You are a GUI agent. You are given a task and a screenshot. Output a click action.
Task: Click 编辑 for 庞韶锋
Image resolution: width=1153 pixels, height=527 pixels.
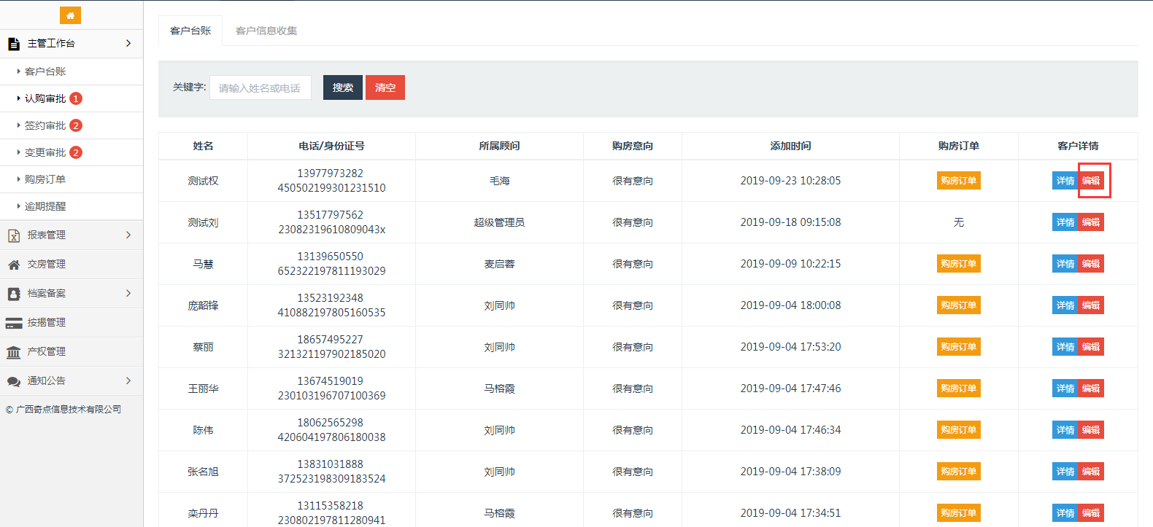(1091, 305)
